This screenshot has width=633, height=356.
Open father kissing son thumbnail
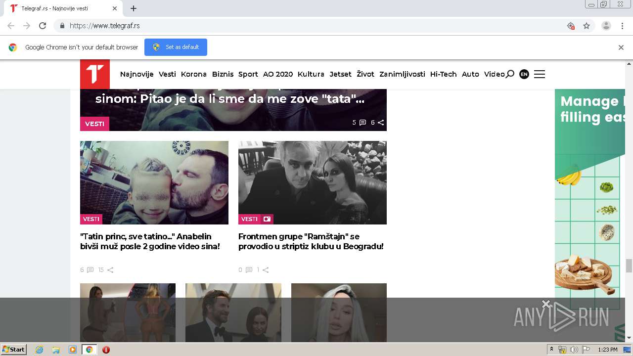pyautogui.click(x=154, y=182)
